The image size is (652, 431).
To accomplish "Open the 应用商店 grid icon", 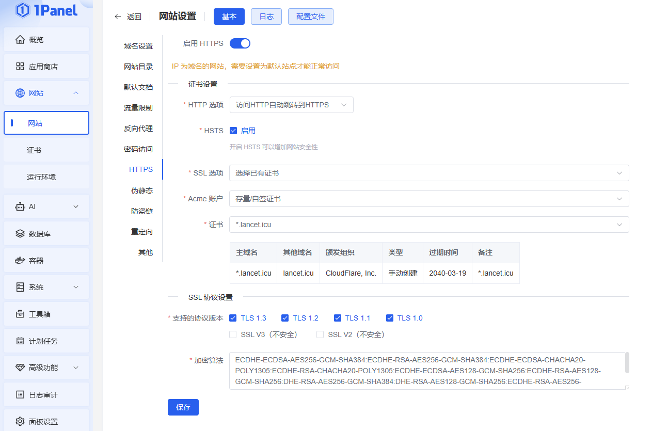I will coord(20,67).
